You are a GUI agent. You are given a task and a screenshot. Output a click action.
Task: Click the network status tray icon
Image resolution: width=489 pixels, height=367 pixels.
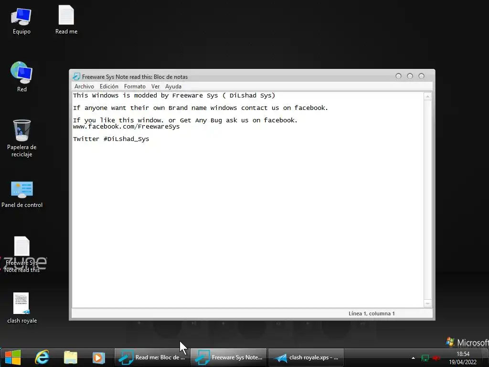pyautogui.click(x=425, y=358)
